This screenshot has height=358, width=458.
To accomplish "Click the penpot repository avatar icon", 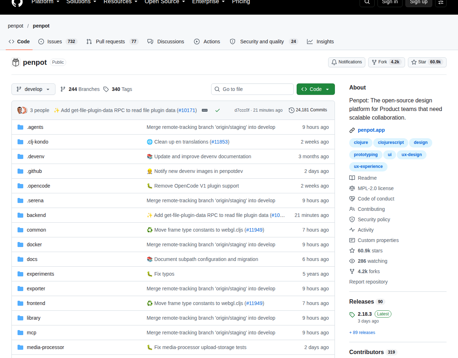I will (x=16, y=62).
